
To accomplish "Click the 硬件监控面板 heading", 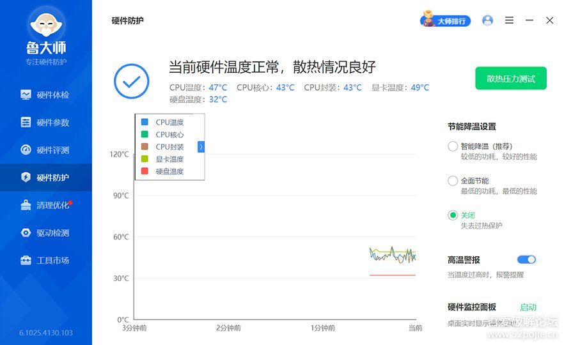I will pyautogui.click(x=472, y=307).
